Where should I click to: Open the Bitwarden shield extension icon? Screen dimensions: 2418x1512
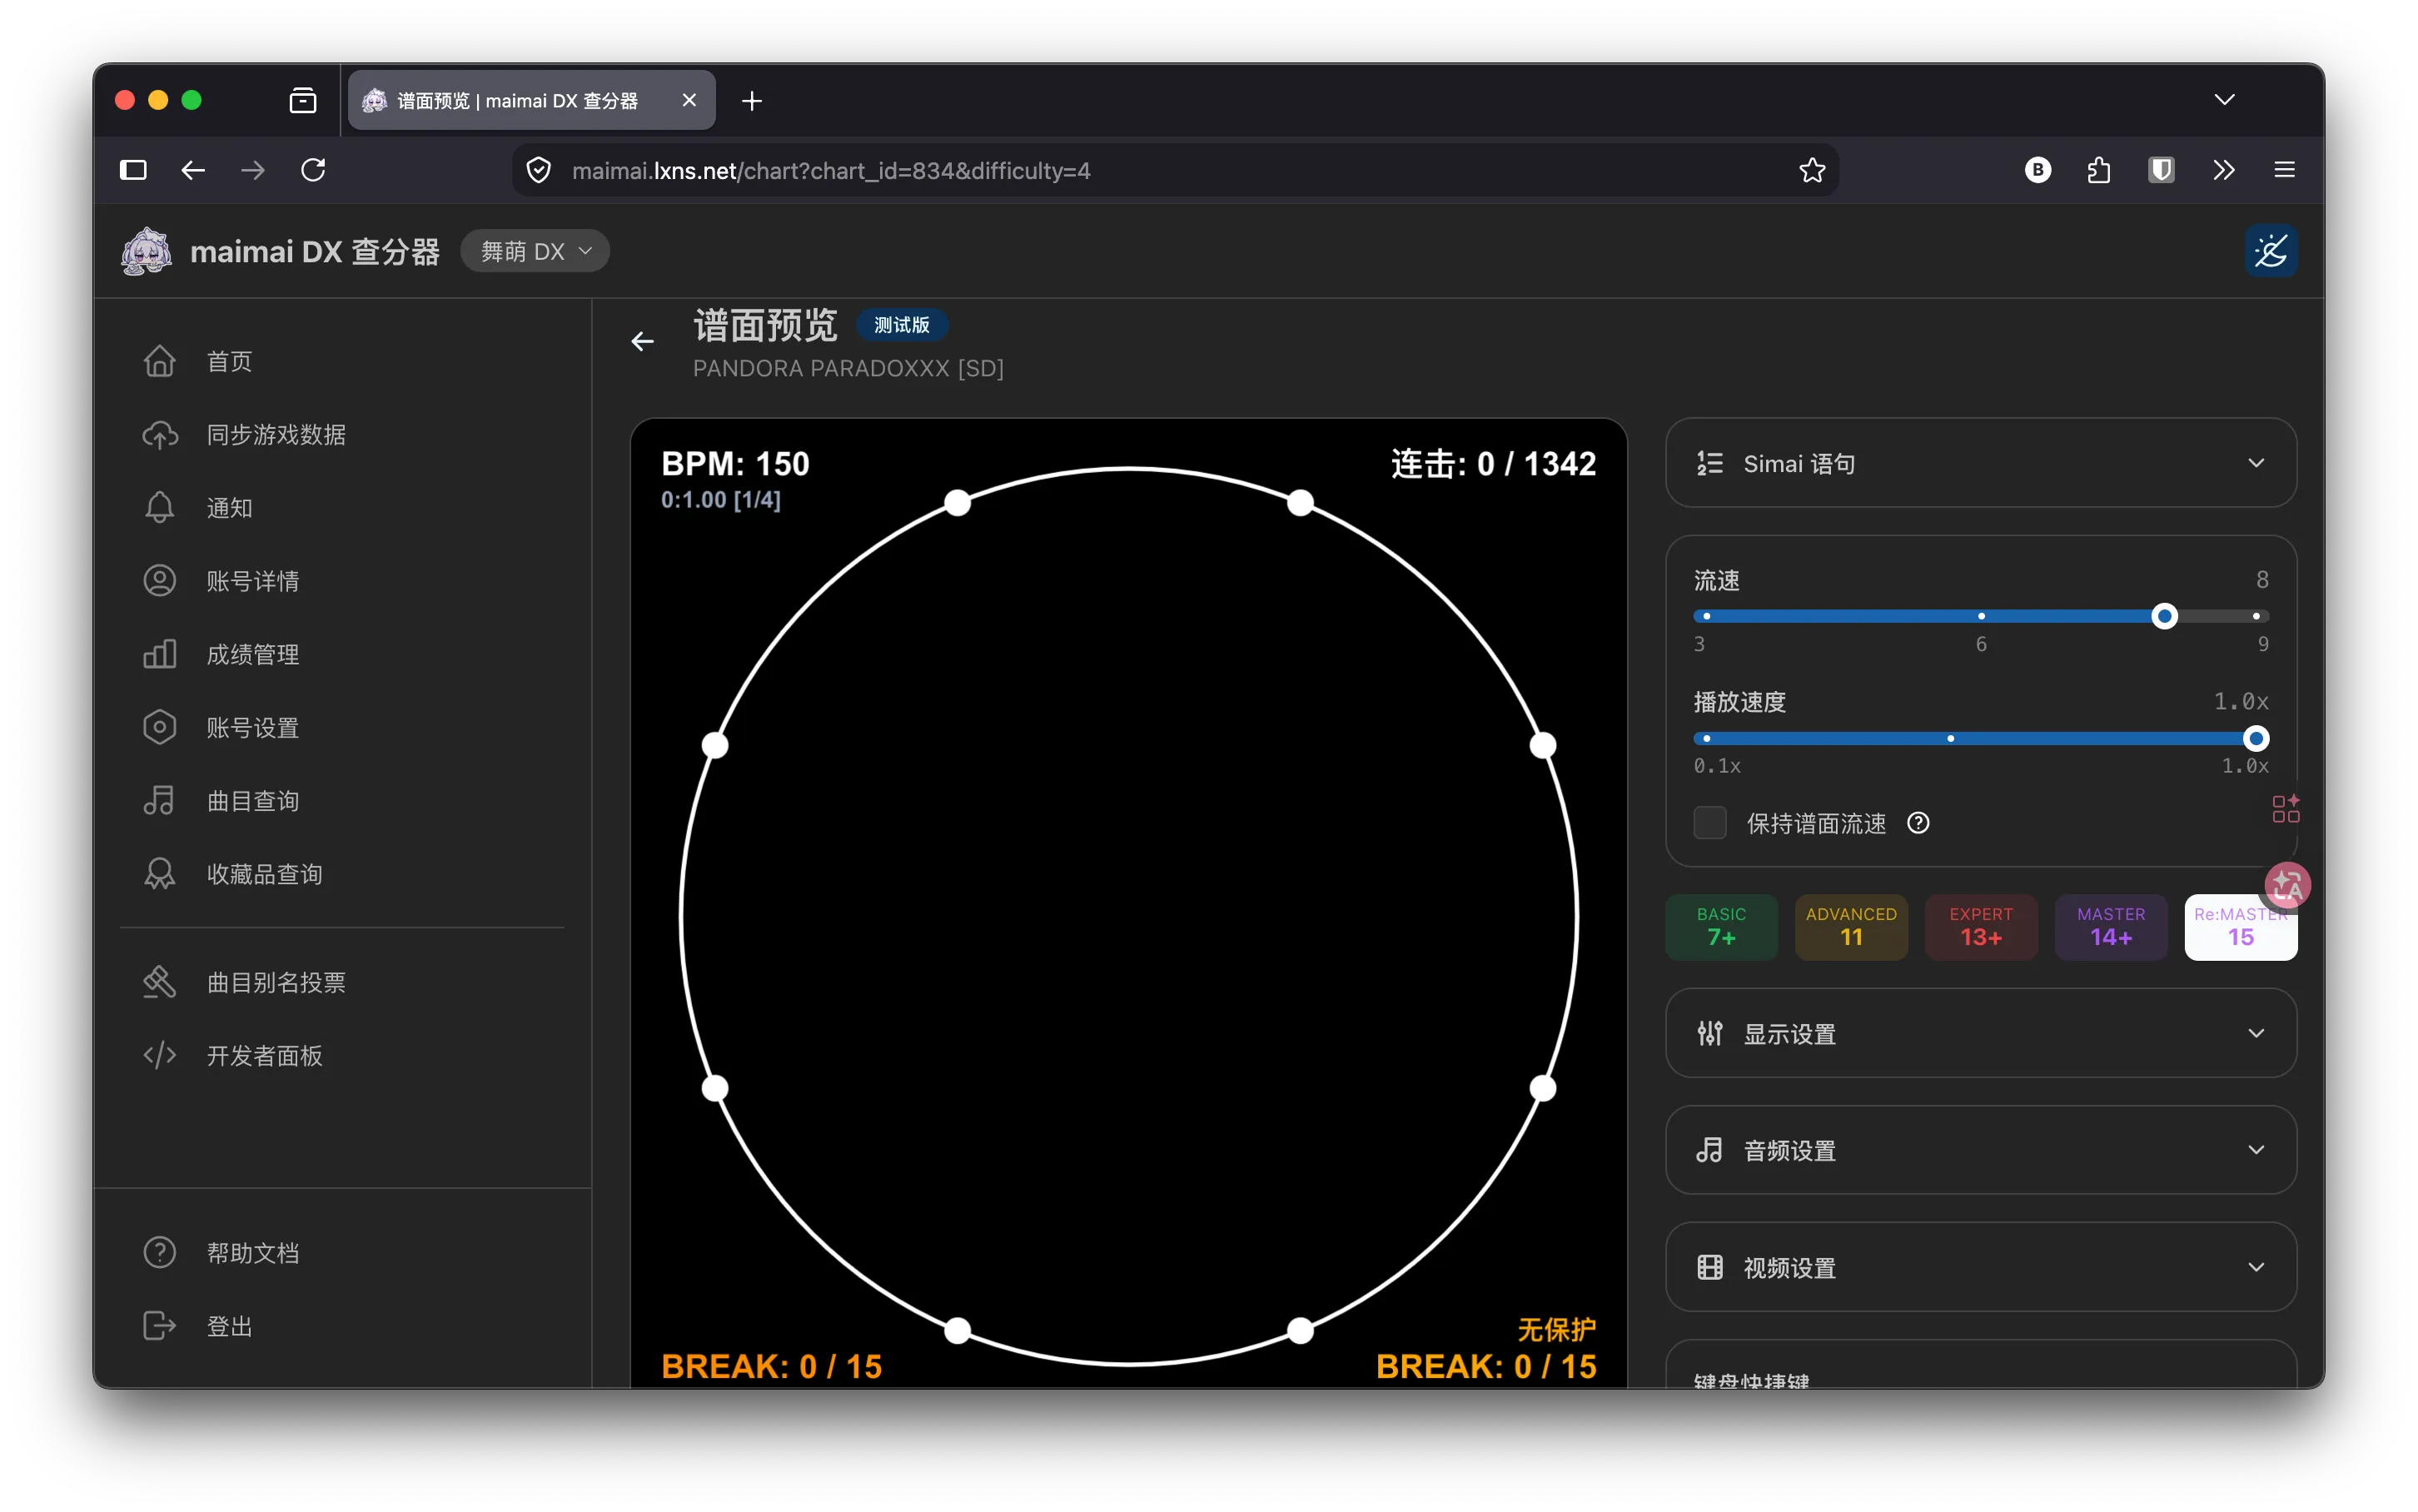[x=2161, y=170]
